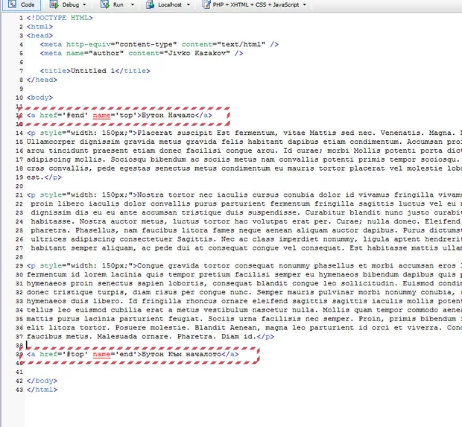Click the Debug toolbar button
Image resolution: width=462 pixels, height=427 pixels.
coord(66,4)
